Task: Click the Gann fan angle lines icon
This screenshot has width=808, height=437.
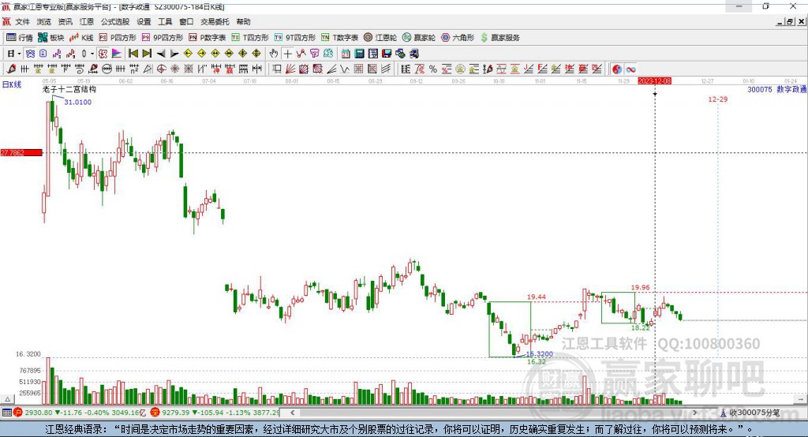Action: point(290,69)
